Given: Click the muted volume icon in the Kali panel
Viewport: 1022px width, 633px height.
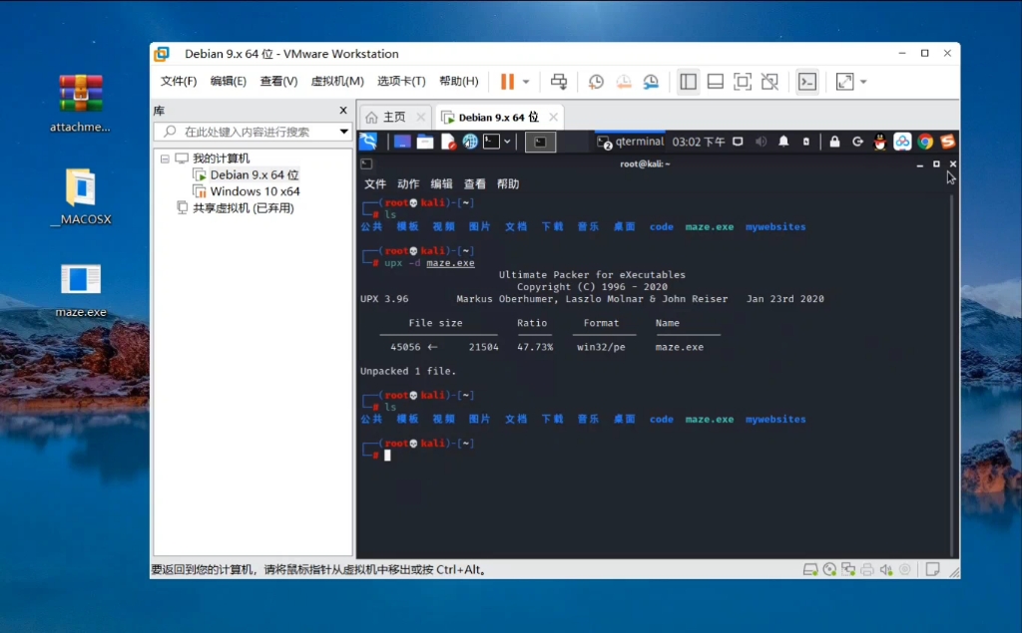Looking at the screenshot, I should [x=761, y=142].
